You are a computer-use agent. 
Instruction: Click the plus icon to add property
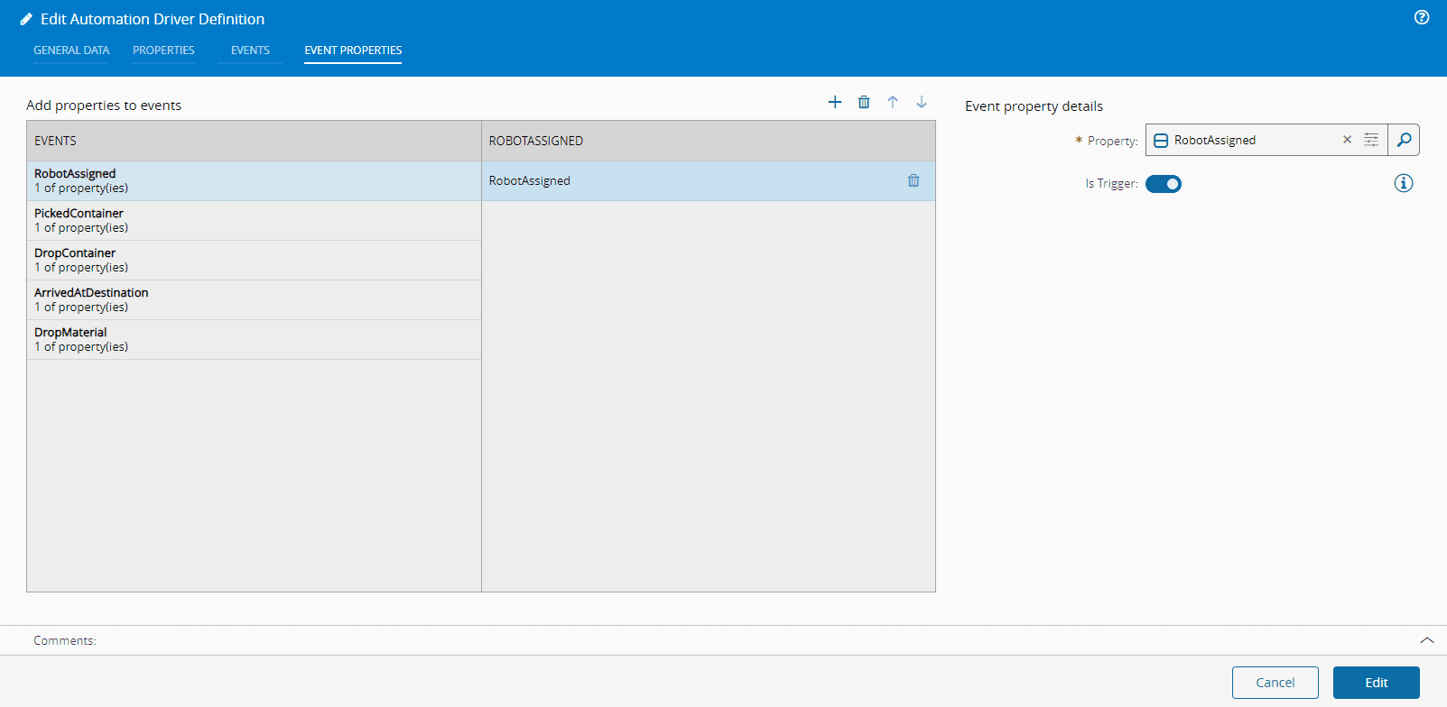(835, 102)
